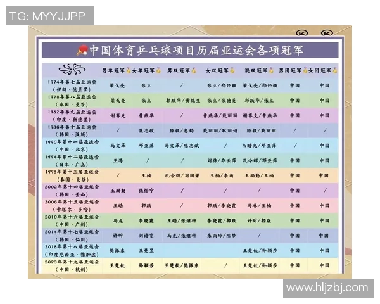Click the 王皓/张继科 men's doubles cell
Screen dimensions: 380x304
182,220
